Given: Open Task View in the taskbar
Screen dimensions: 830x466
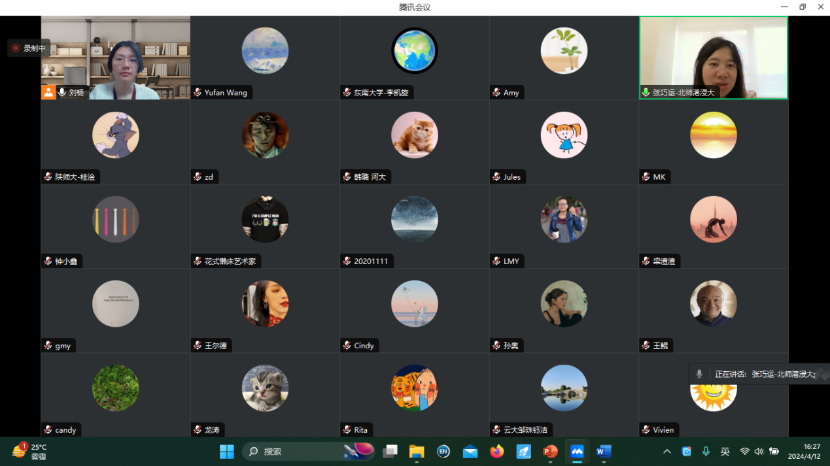Looking at the screenshot, I should point(390,452).
